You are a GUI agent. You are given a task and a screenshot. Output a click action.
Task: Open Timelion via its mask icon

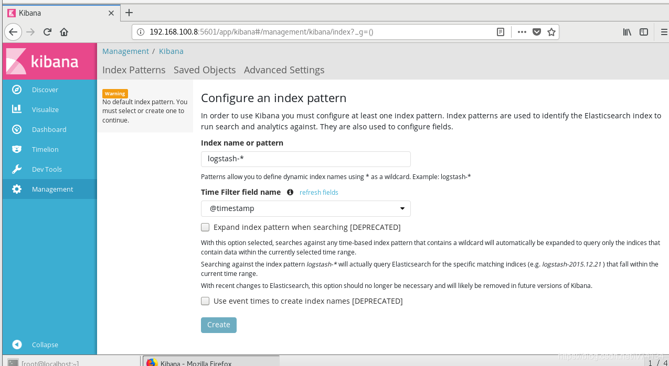pyautogui.click(x=17, y=149)
